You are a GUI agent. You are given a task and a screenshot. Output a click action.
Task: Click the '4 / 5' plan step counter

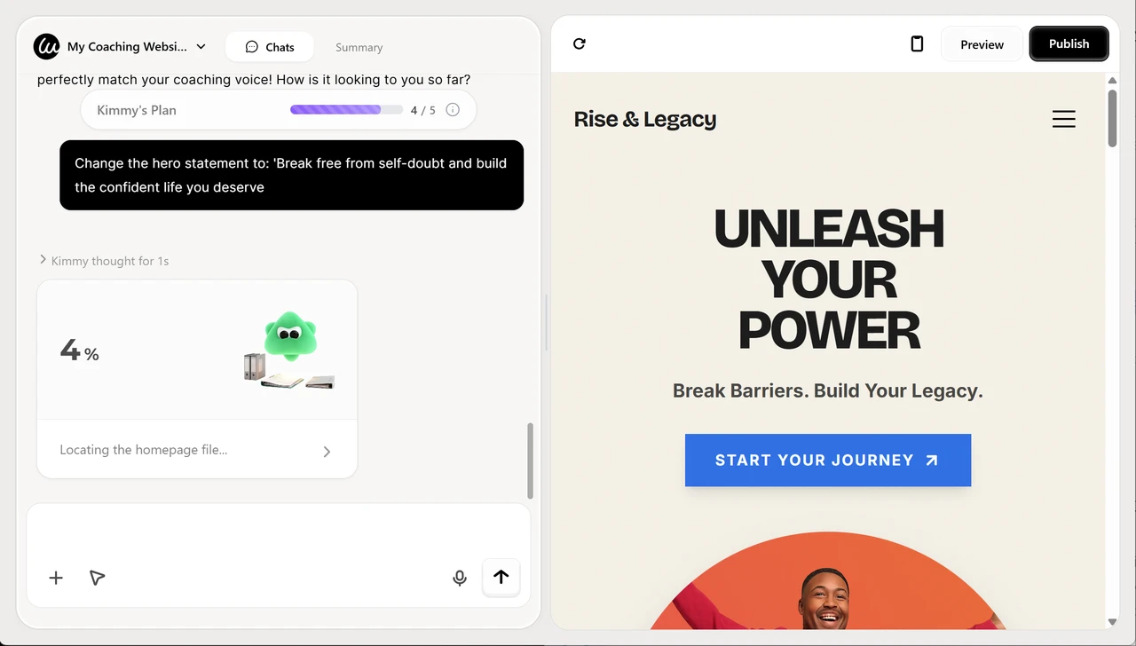coord(423,110)
